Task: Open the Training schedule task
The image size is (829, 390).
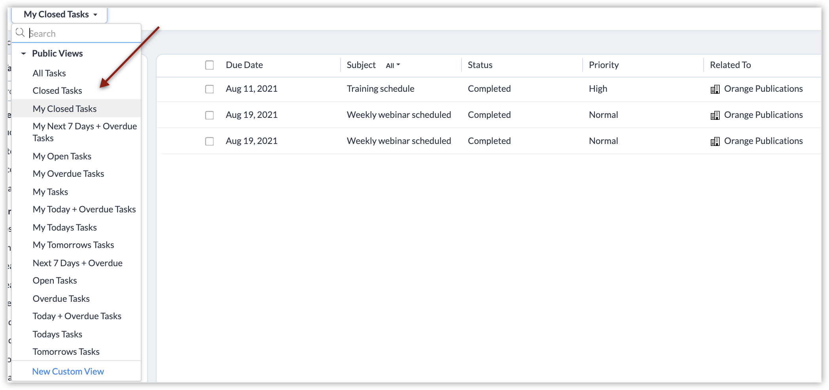Action: click(380, 89)
